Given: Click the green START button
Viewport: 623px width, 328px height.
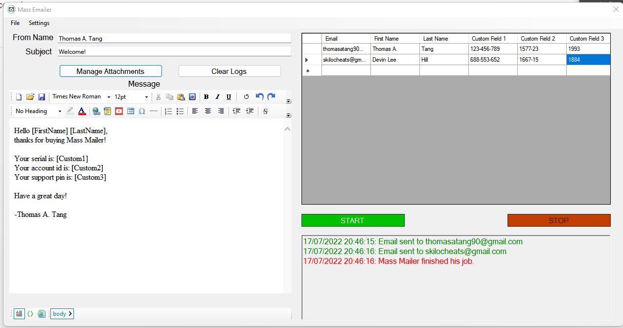Looking at the screenshot, I should 353,220.
